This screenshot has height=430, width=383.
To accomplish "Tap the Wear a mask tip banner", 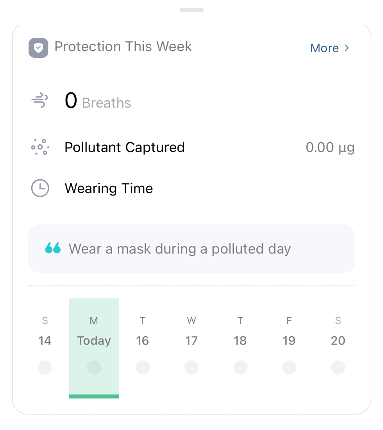I will pyautogui.click(x=191, y=249).
